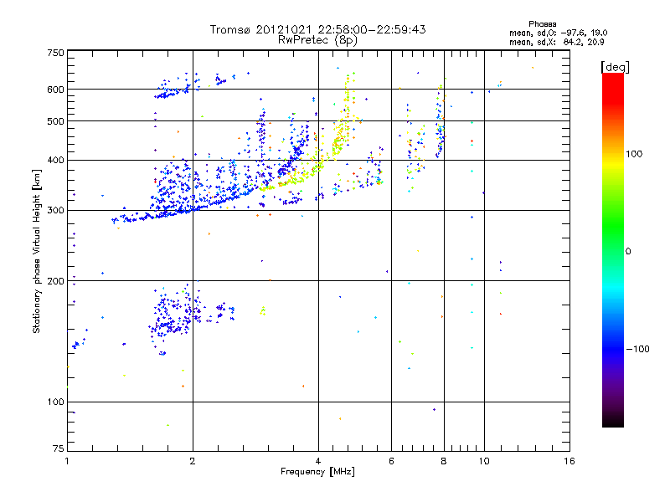Click the x-axis title 'Frequency [MHz]'
The height and width of the screenshot is (502, 670).
click(317, 472)
